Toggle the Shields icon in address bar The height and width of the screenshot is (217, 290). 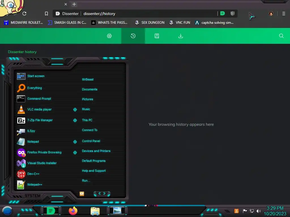233,13
